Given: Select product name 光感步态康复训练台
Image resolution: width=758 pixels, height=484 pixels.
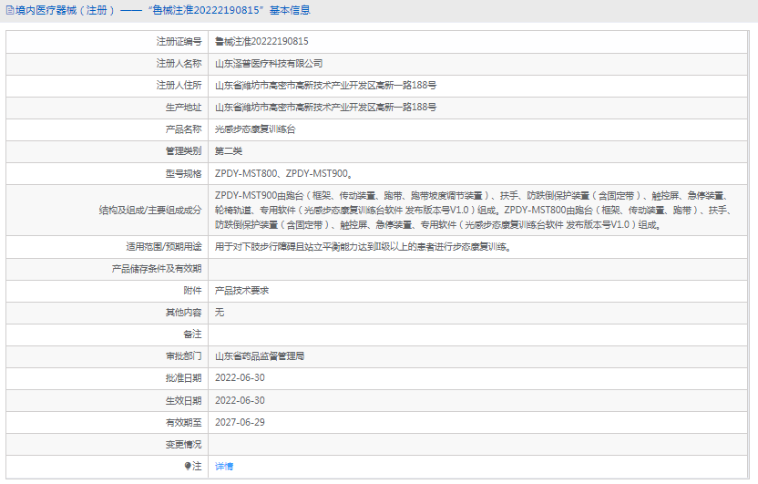Looking at the screenshot, I should (x=255, y=129).
